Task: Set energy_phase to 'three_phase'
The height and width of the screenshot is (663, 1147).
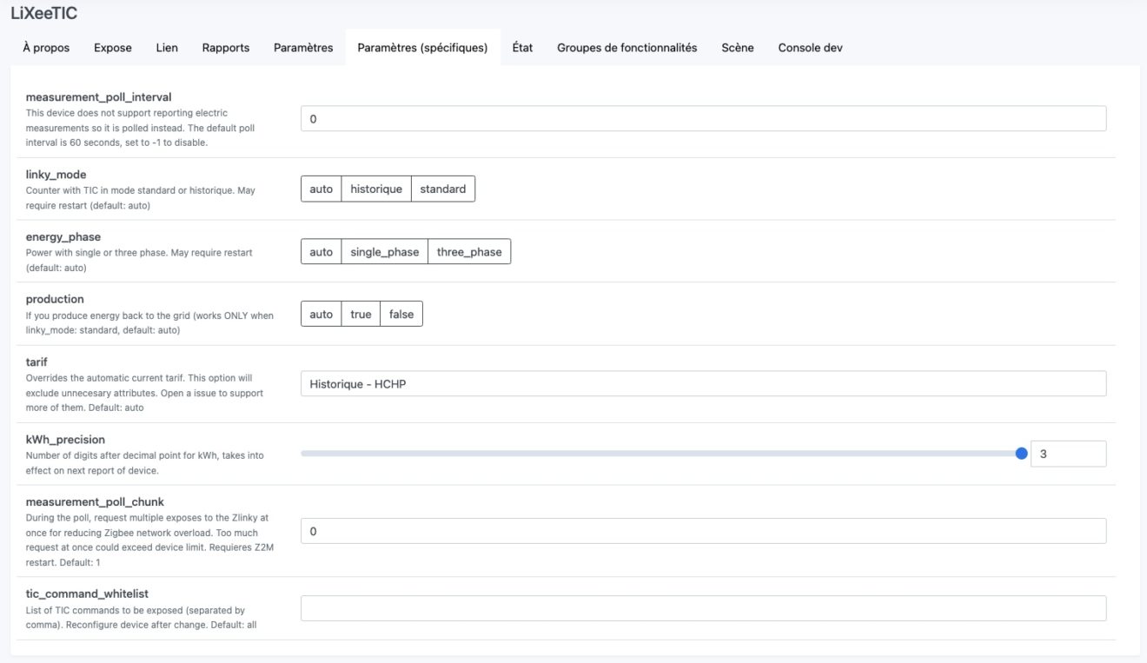Action: click(468, 252)
